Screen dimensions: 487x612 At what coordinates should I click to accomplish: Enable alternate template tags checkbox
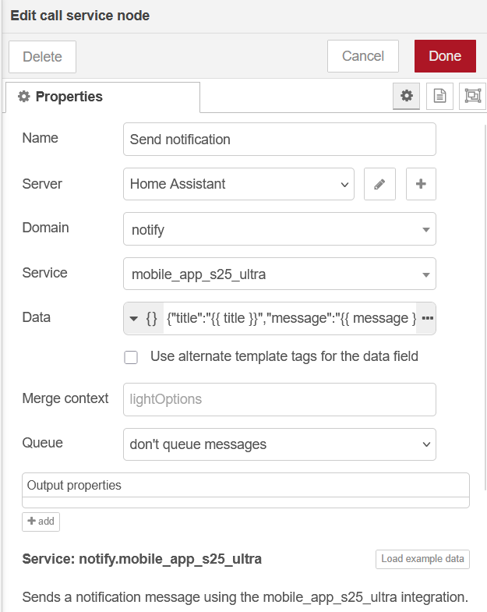(132, 357)
